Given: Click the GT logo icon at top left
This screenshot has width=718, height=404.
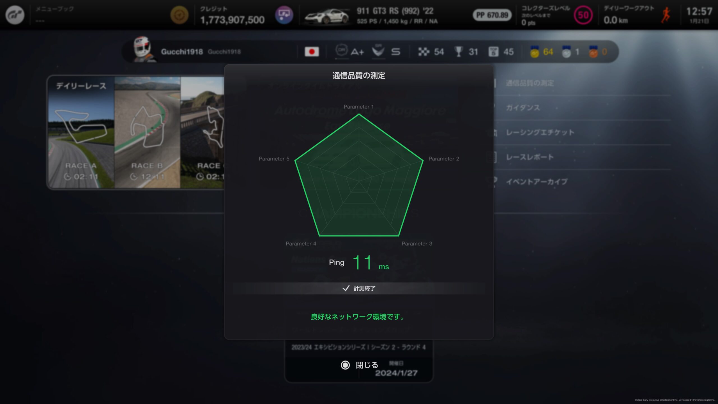Looking at the screenshot, I should click(15, 15).
